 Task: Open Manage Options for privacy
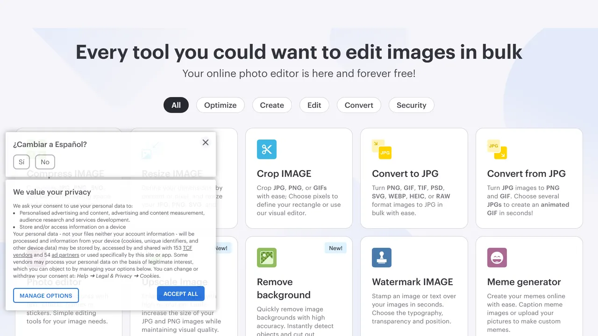[x=46, y=295]
